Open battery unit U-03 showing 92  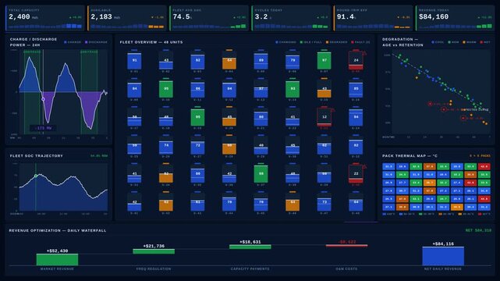[197, 60]
